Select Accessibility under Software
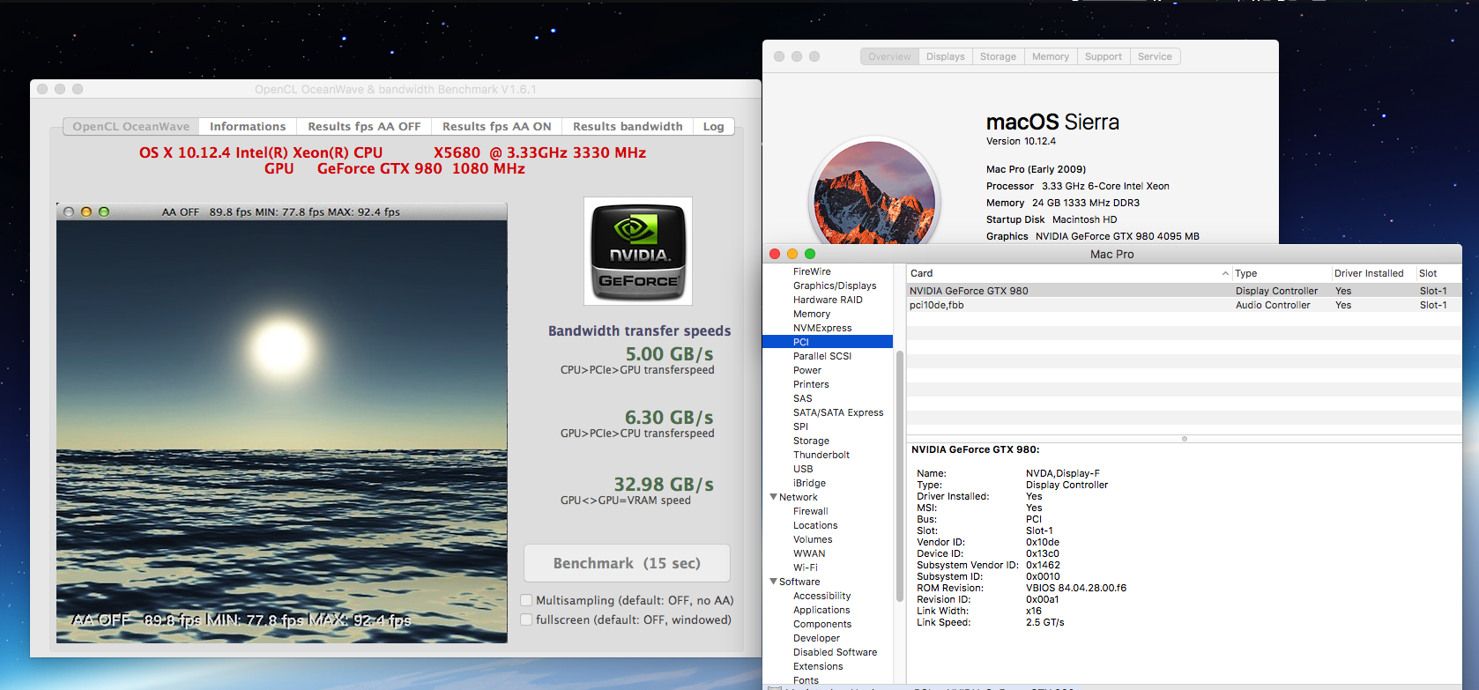The width and height of the screenshot is (1479, 690). [821, 596]
